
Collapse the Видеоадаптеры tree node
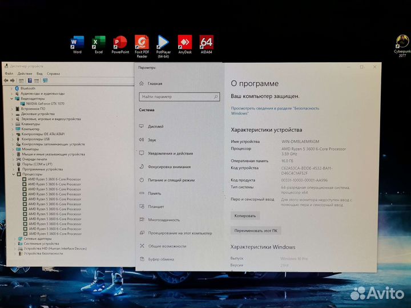click(x=13, y=98)
